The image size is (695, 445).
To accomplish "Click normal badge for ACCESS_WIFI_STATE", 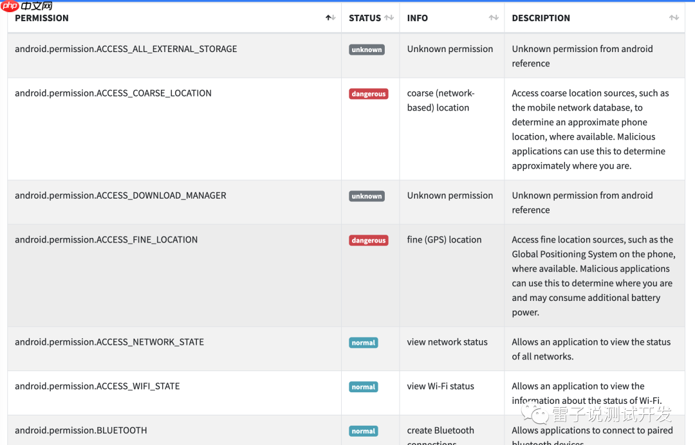I will click(363, 387).
